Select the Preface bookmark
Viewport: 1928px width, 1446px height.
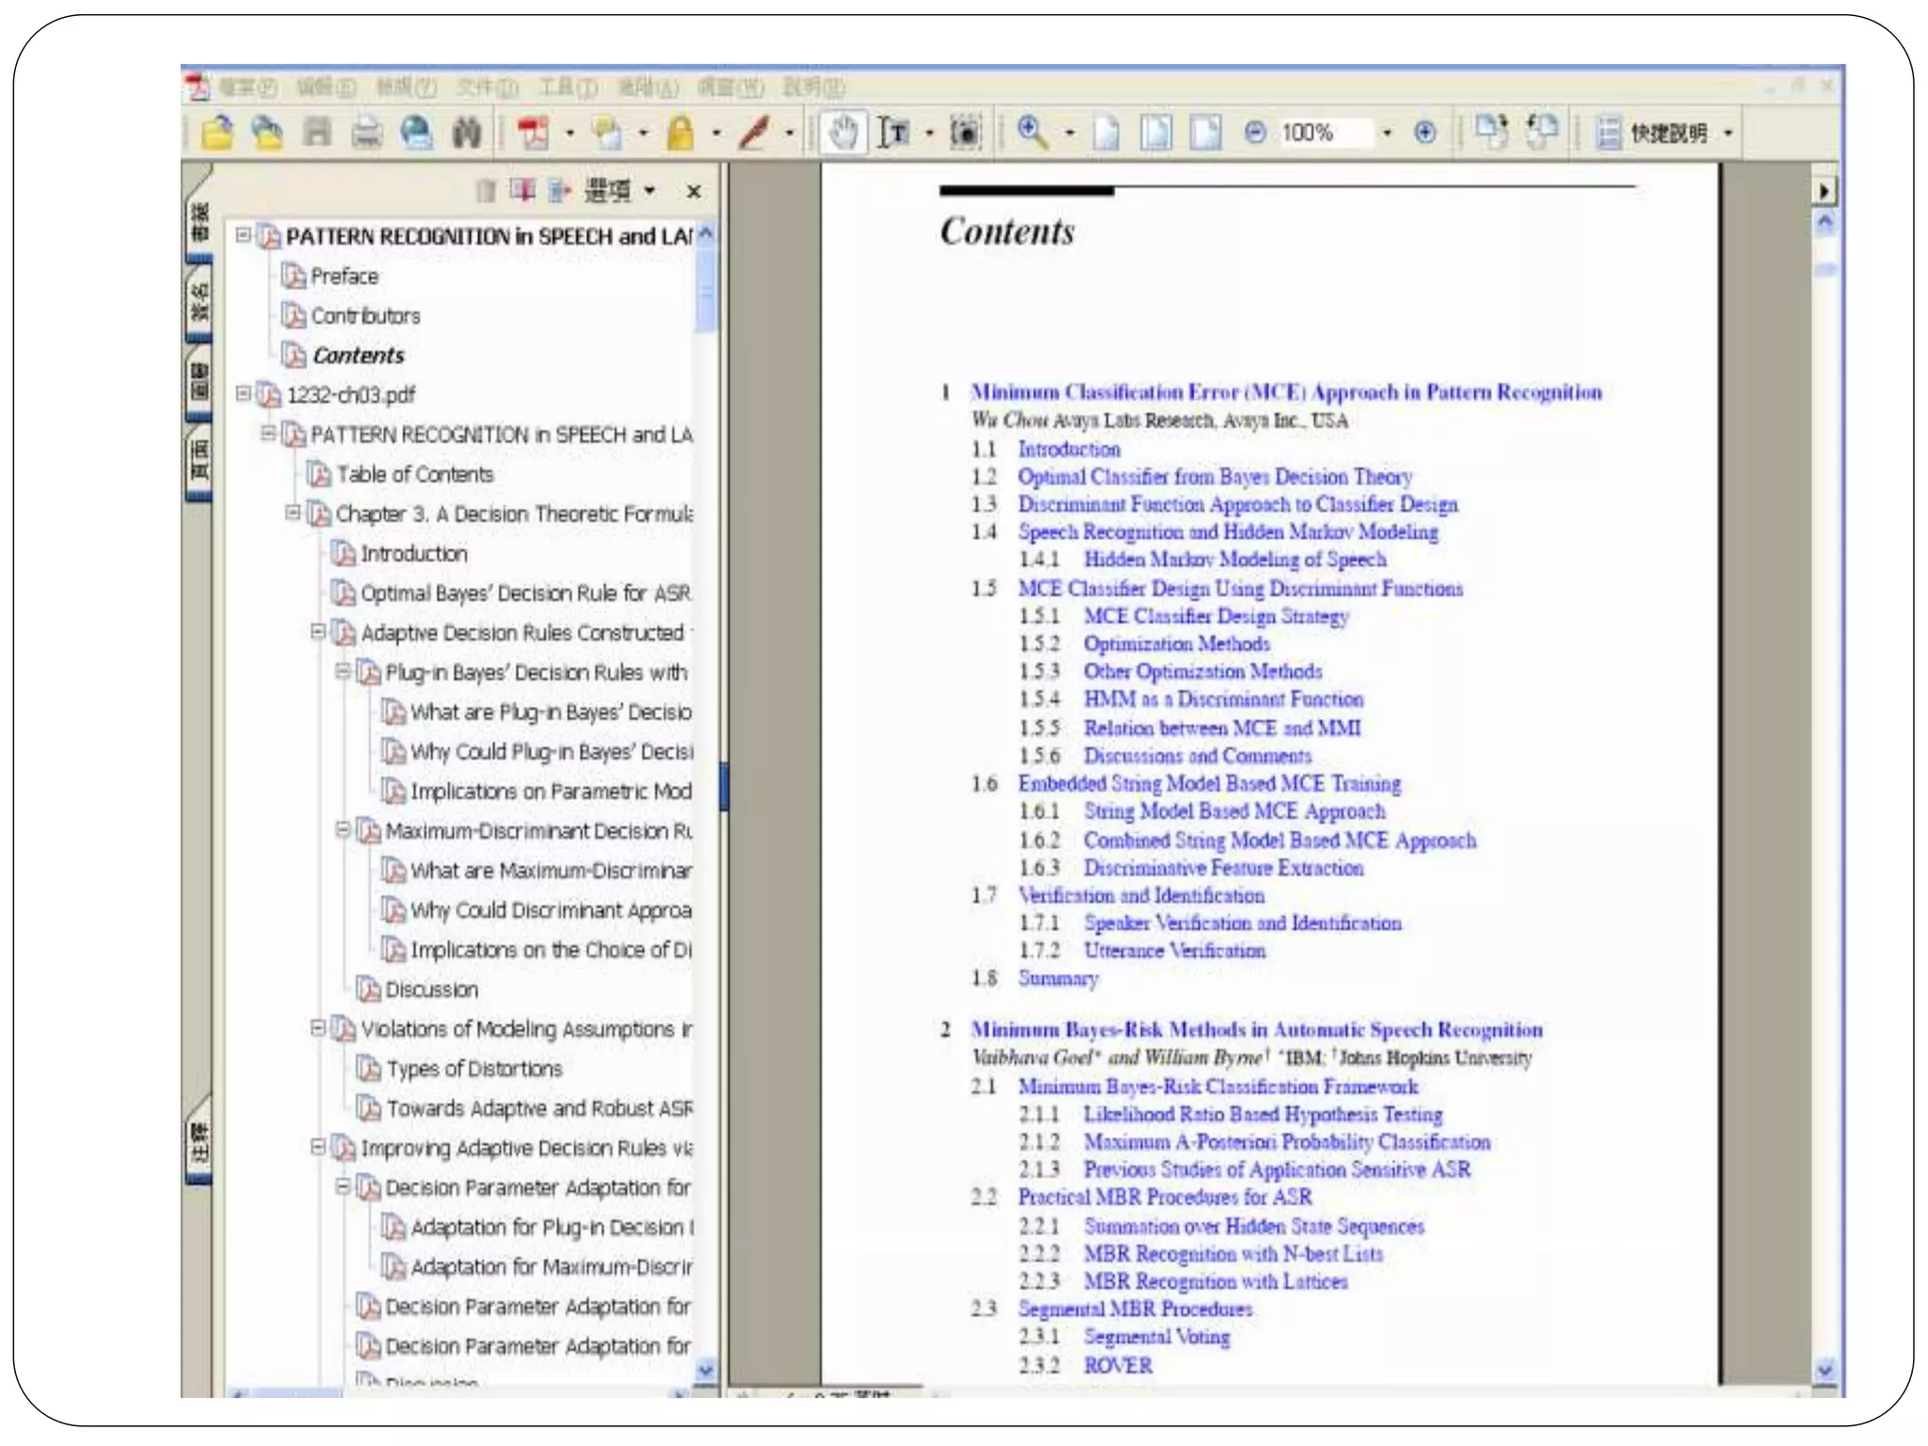coord(344,276)
